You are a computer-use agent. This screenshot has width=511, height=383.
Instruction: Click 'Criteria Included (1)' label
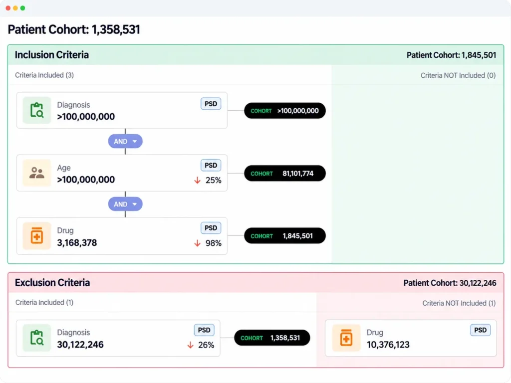point(44,303)
